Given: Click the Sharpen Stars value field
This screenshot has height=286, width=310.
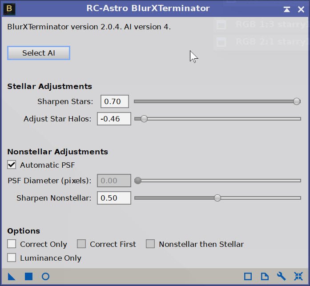Looking at the screenshot, I should pyautogui.click(x=115, y=101).
